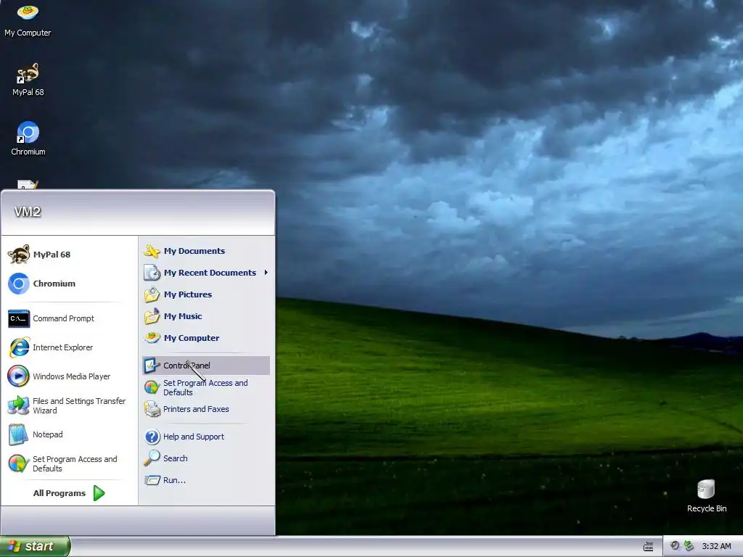Click the Printers and Faxes printer icon

[x=152, y=409]
